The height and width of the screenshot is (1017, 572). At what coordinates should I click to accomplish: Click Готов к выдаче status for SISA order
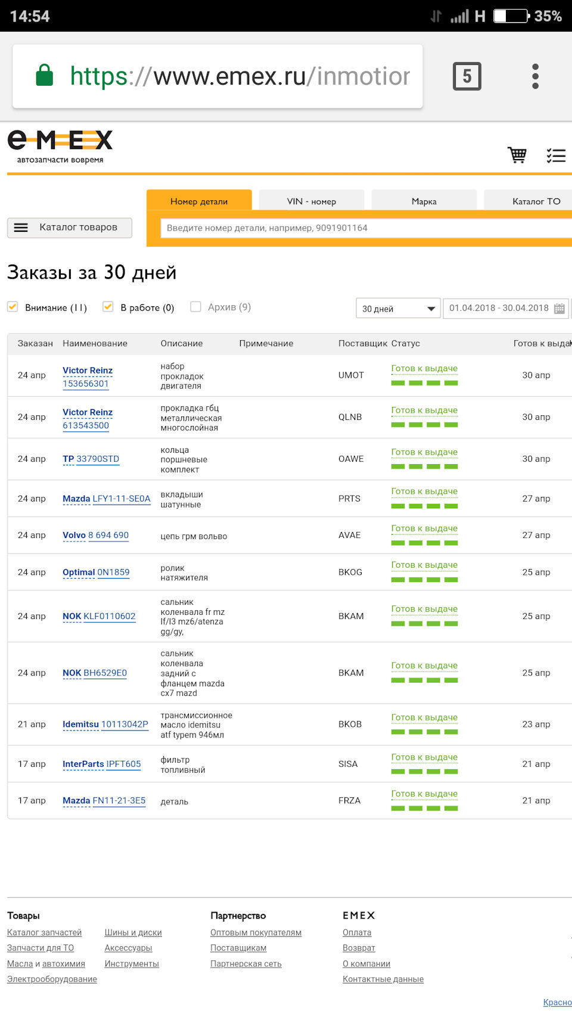(x=424, y=757)
